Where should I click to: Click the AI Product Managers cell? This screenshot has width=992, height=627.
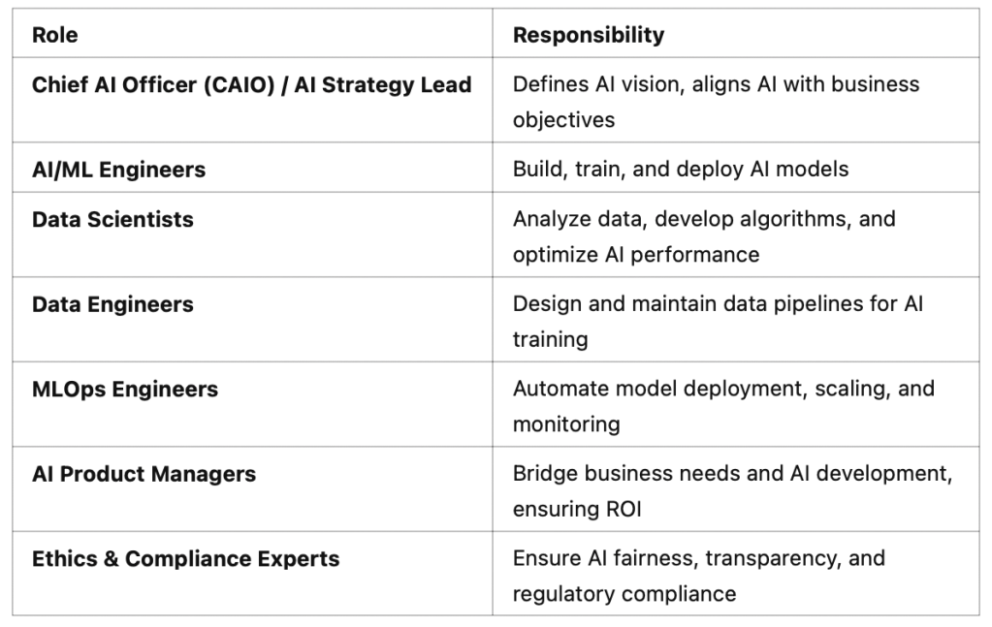coord(144,475)
